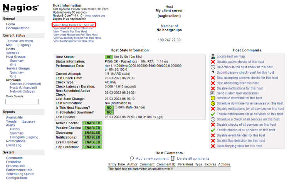Click red X beside Clear flapping state
This screenshot has height=182, width=289.
coord(213,146)
